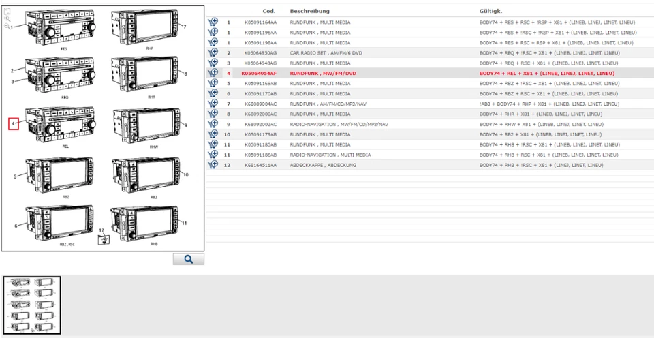Click the magnifier search button below diagram

(189, 259)
